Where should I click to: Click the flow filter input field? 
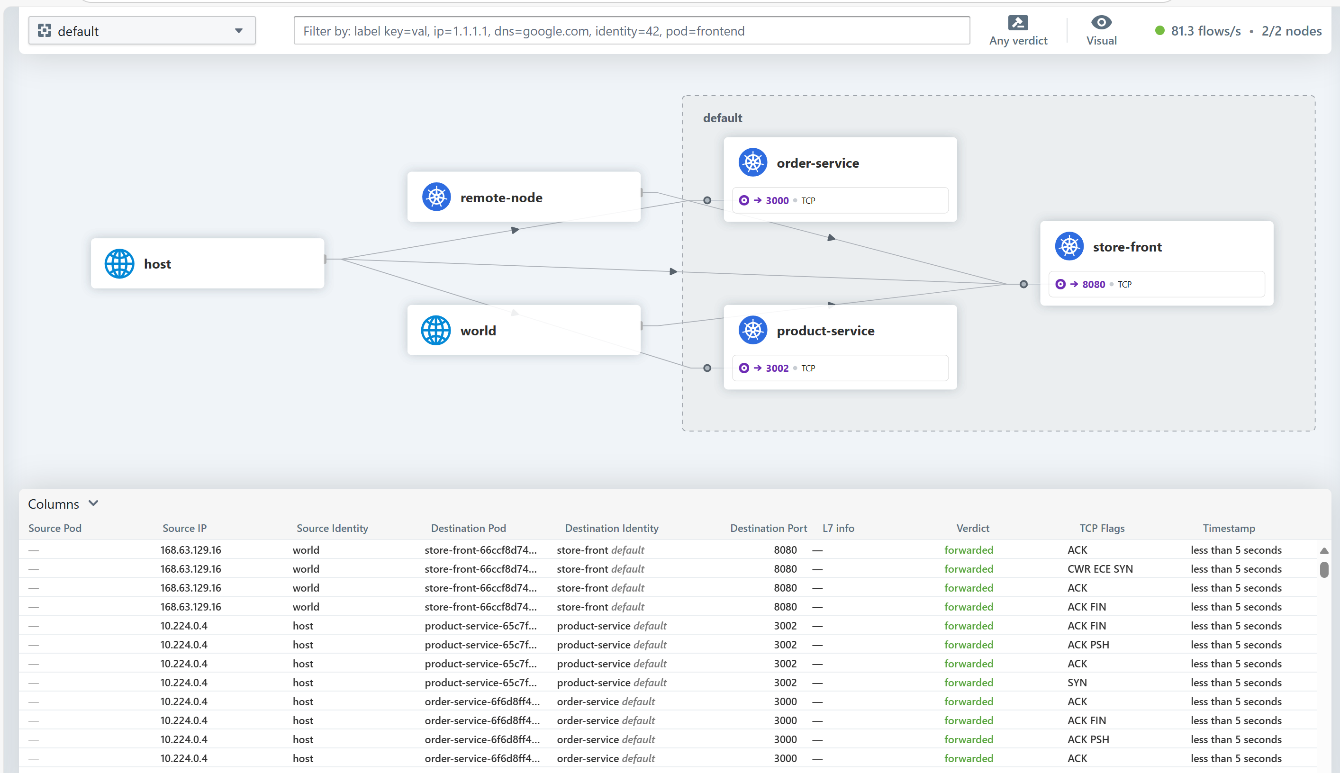[631, 31]
